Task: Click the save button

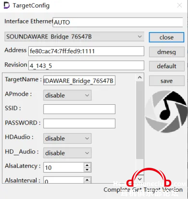Action: (x=167, y=81)
